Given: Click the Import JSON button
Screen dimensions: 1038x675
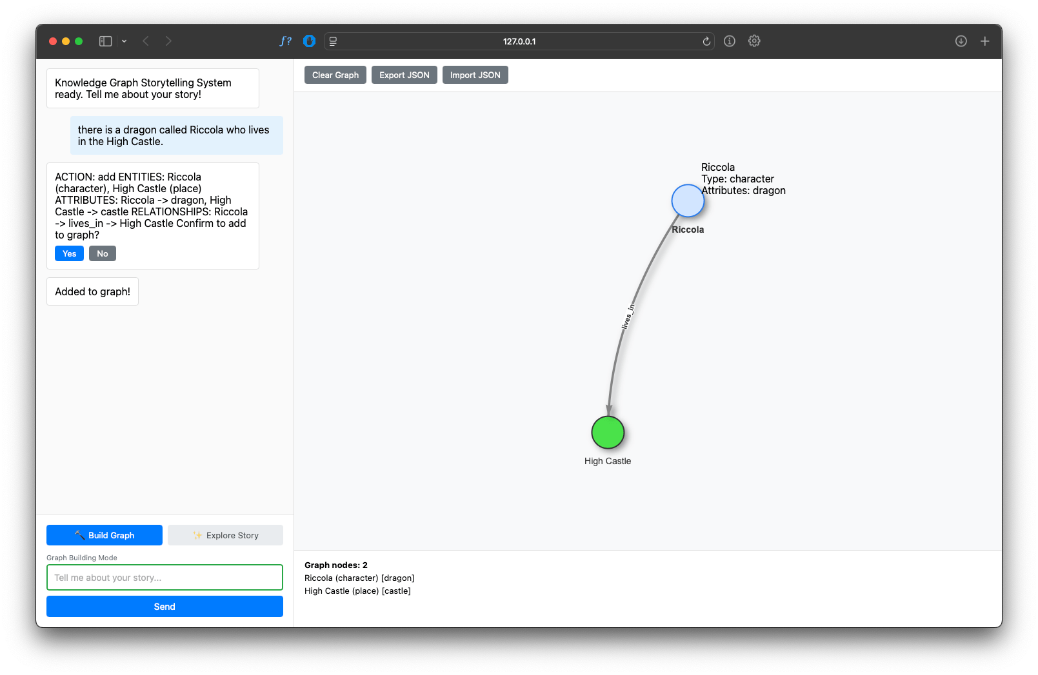Looking at the screenshot, I should [x=475, y=75].
